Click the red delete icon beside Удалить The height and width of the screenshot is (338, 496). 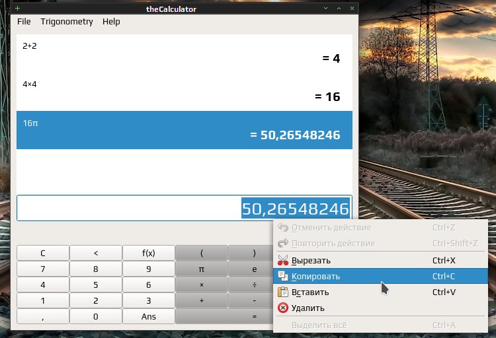tap(283, 308)
